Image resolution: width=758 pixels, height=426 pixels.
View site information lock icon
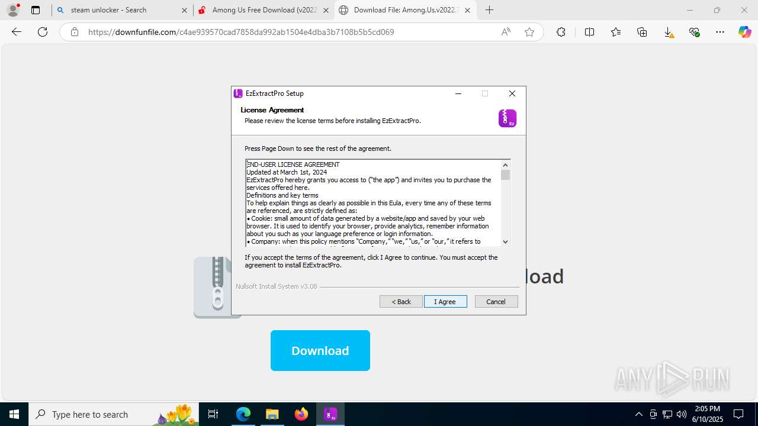pyautogui.click(x=75, y=32)
